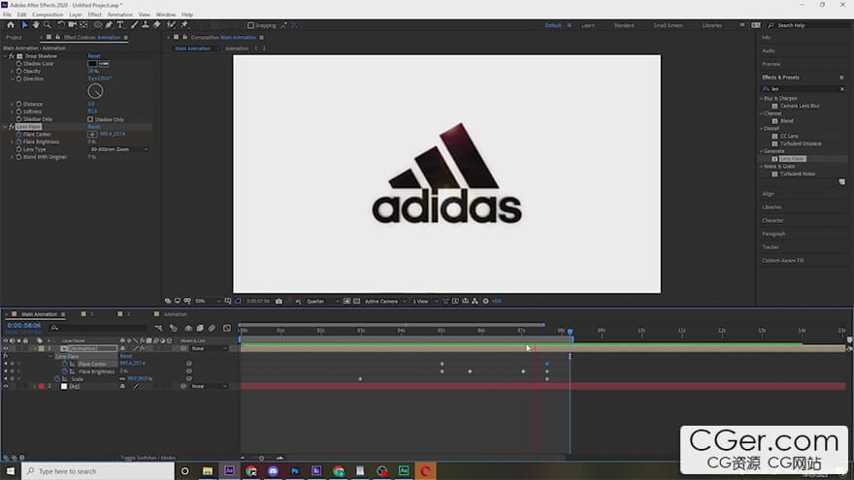
Task: Toggle Drop Shadow effect fx switch
Action: (x=12, y=56)
